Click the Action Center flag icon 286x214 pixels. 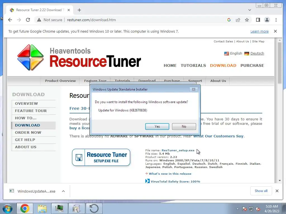tap(244, 209)
